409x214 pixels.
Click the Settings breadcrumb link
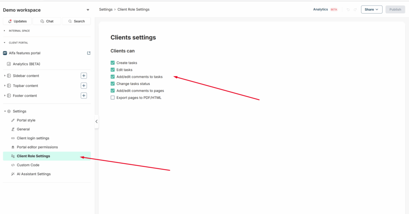click(x=105, y=10)
